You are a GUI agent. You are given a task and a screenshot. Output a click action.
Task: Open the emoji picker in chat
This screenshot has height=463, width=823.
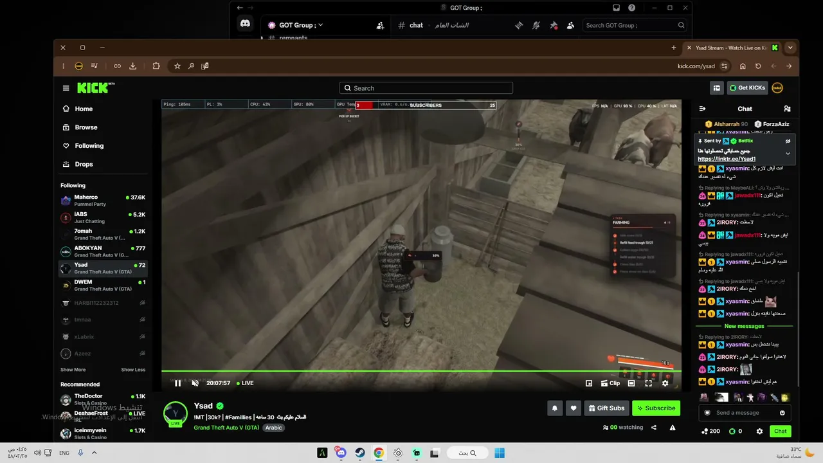(x=782, y=413)
